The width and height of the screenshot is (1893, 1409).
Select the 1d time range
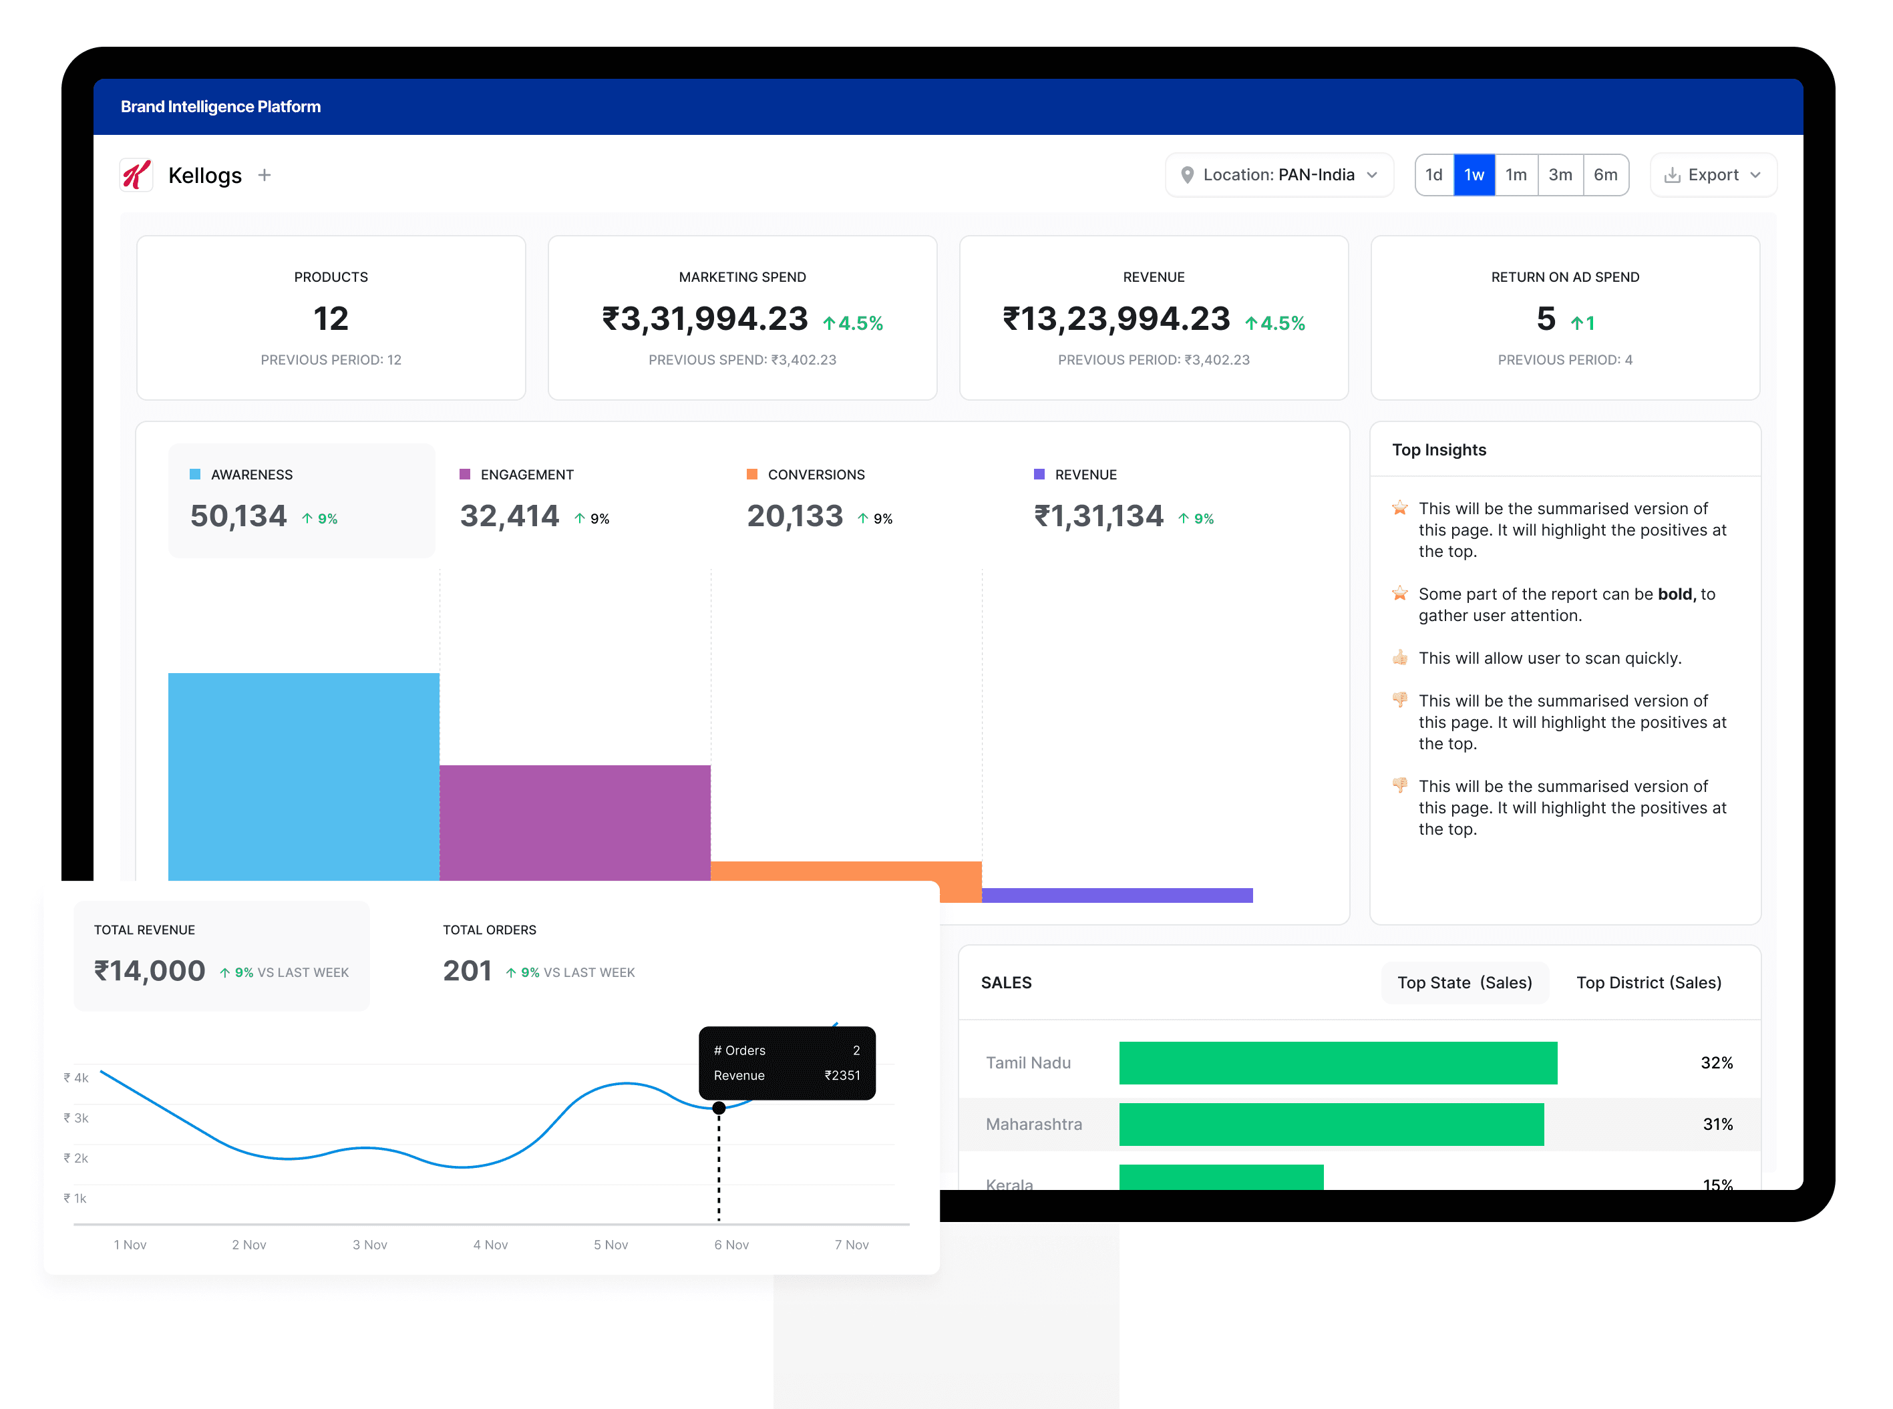click(x=1434, y=175)
